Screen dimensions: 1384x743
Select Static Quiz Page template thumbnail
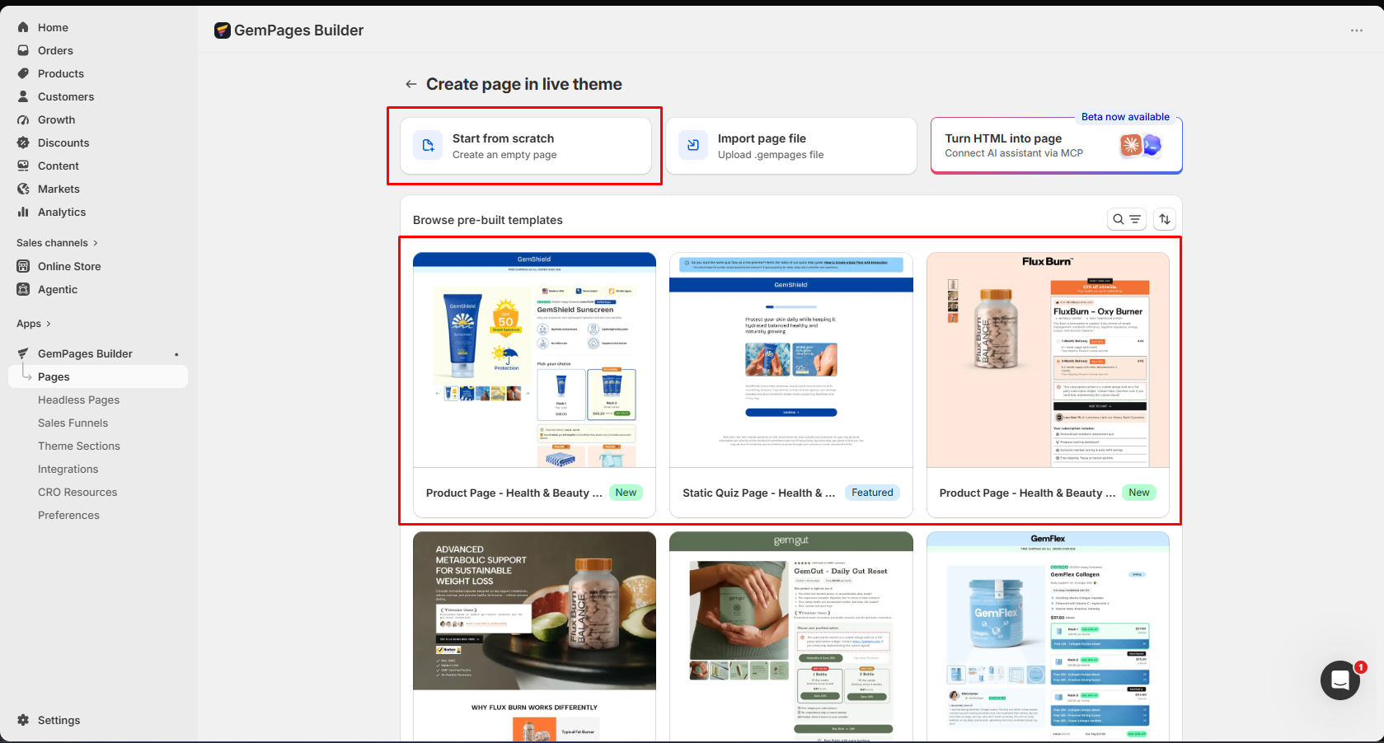pos(791,360)
